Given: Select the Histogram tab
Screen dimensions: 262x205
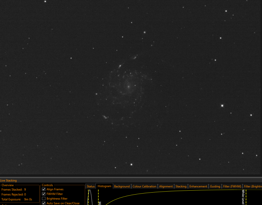Looking at the screenshot, I should coord(104,186).
